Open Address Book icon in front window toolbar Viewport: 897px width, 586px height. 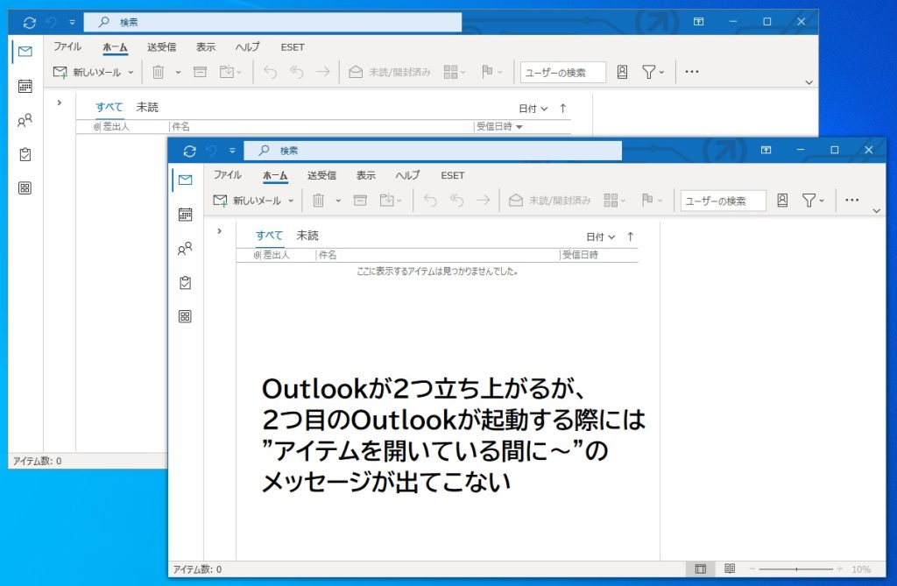782,201
